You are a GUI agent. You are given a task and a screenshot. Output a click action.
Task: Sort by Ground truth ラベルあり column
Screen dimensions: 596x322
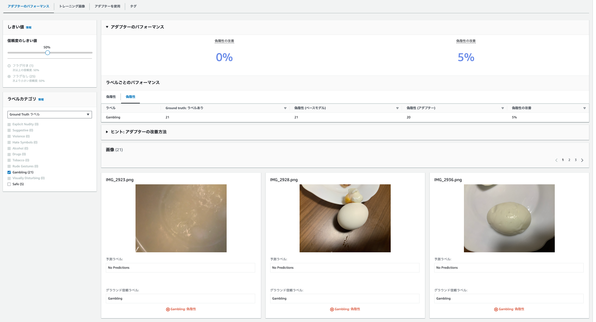point(285,108)
